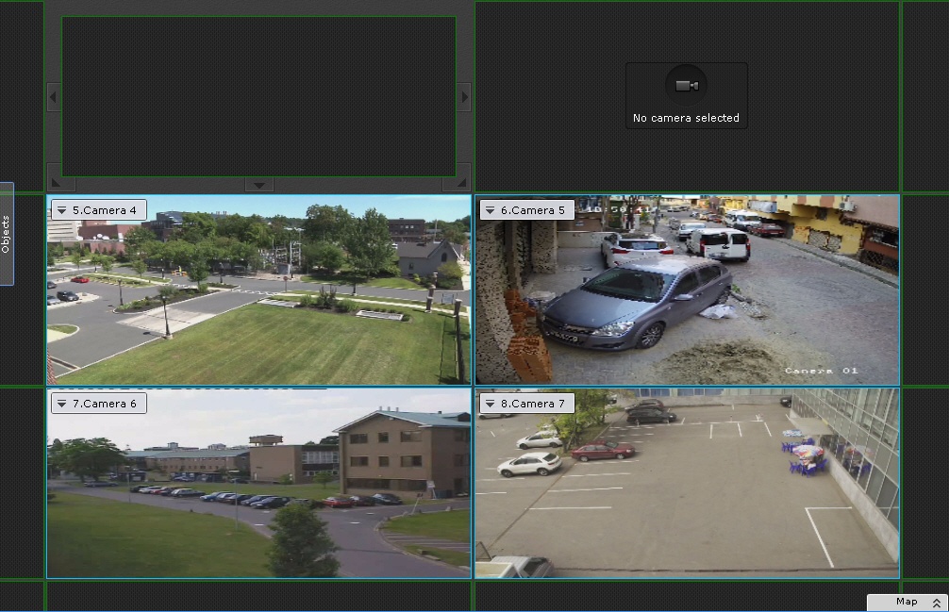
Task: Open the 5.Camera 4 dropdown menu
Action: tap(62, 210)
